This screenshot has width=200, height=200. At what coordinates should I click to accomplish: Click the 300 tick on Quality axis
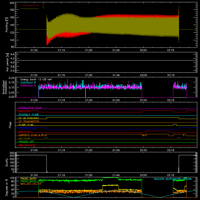pos(12,153)
